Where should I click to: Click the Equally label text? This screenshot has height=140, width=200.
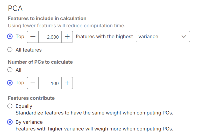click(24, 106)
